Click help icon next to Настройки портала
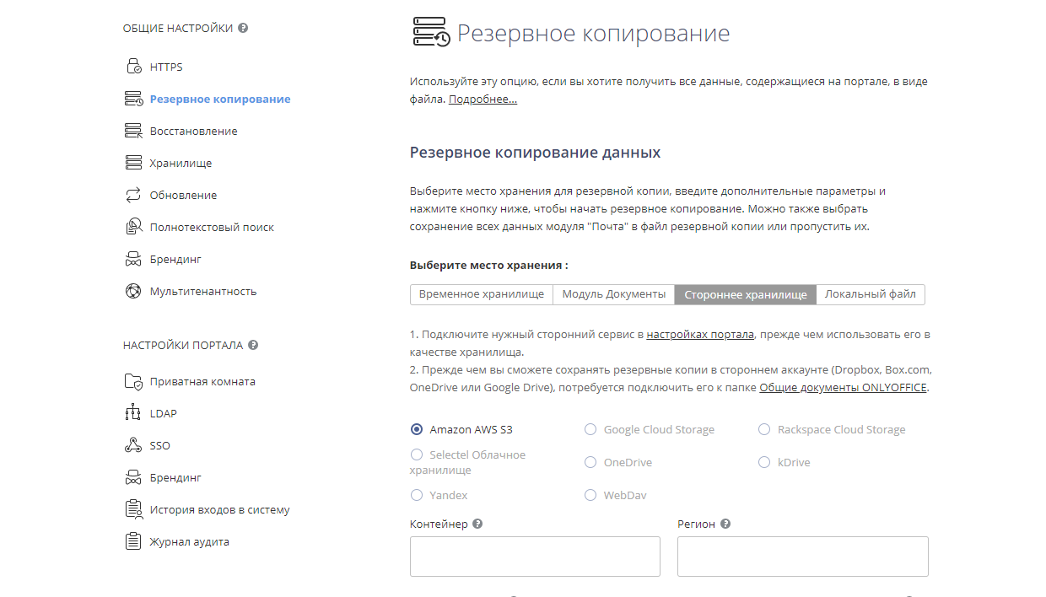This screenshot has height=597, width=1046. 253,345
